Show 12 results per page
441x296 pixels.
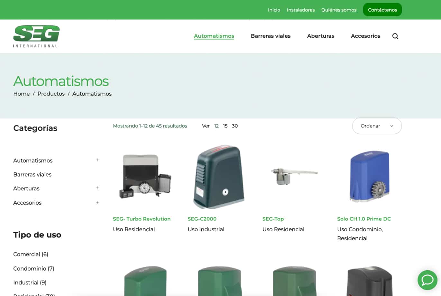pos(216,126)
